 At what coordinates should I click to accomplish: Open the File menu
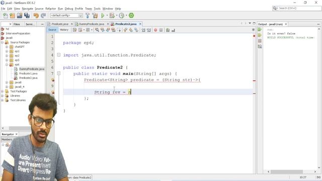[x=3, y=9]
